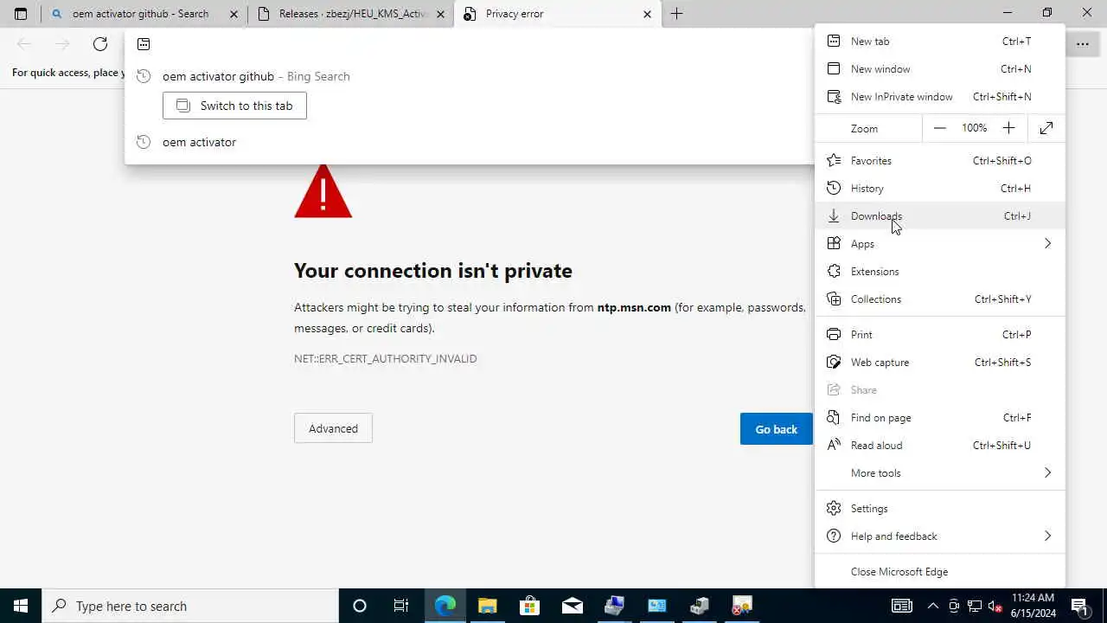Select Close Microsoft Edge menu item

[x=940, y=572]
